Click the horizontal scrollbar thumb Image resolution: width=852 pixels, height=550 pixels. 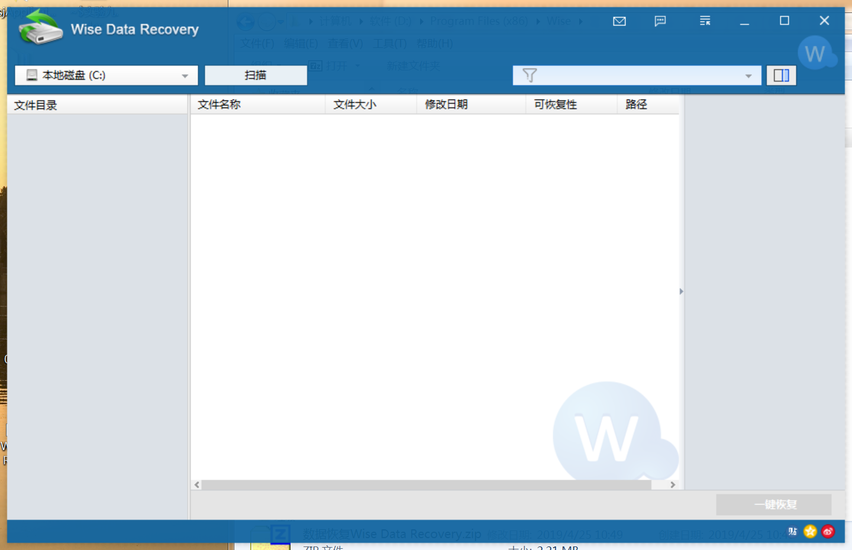tap(427, 485)
